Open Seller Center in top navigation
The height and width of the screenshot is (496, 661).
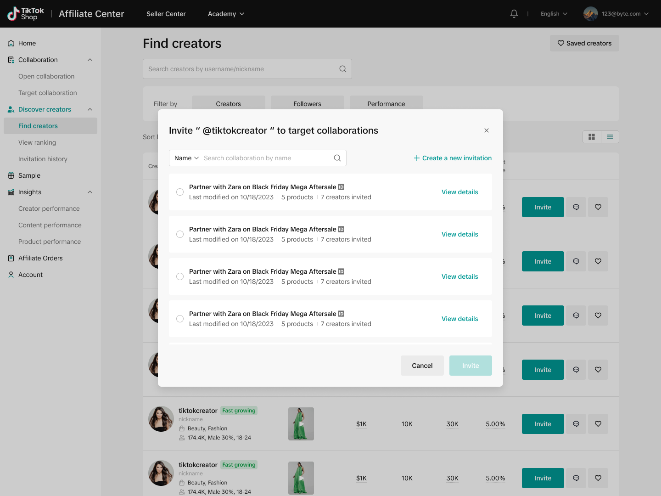(x=166, y=14)
